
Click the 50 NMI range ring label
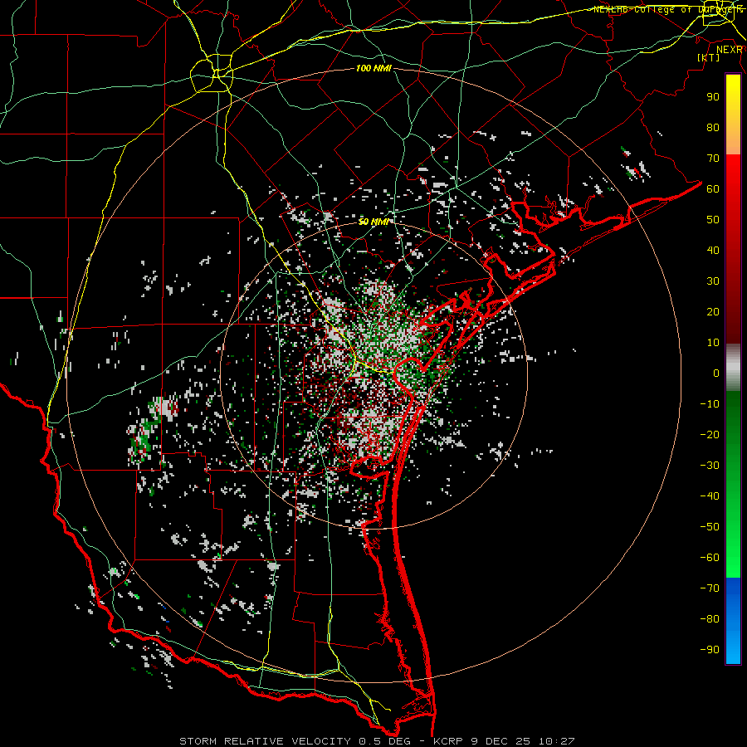374,222
